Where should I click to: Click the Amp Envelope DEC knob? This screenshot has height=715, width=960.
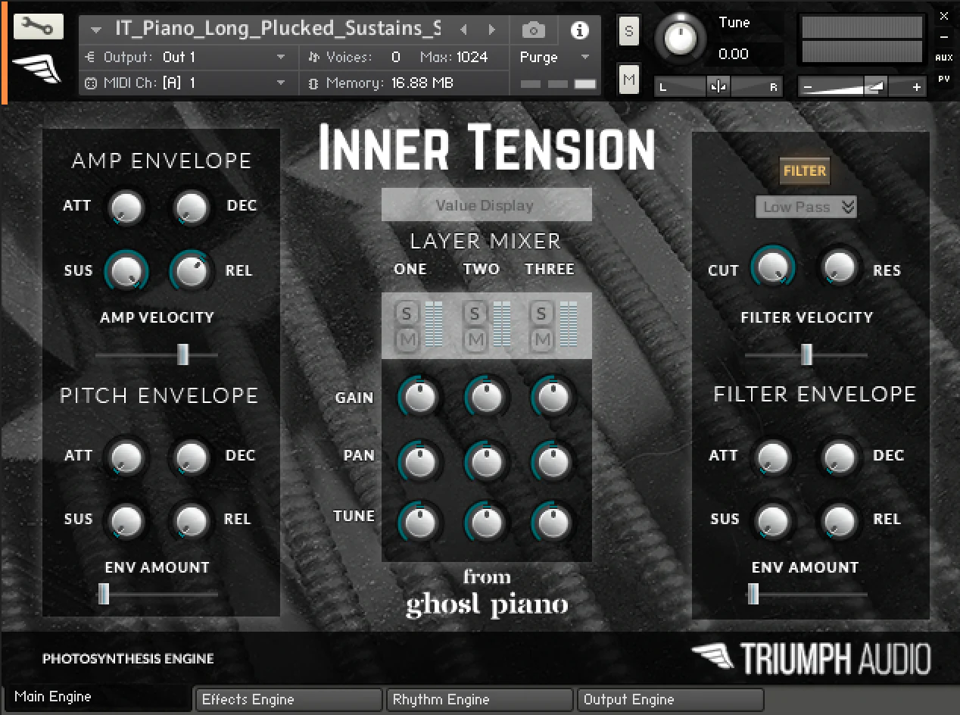tap(192, 207)
